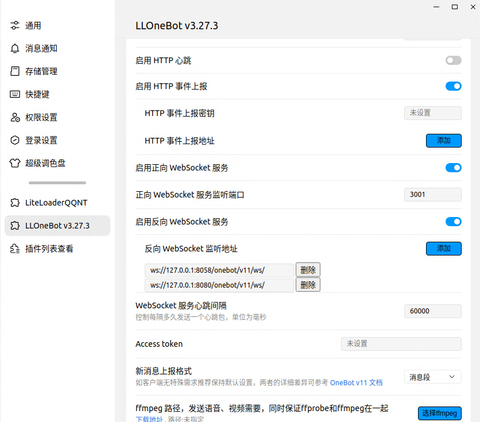
Task: Click the 选择ffmpeg button
Action: tap(439, 413)
